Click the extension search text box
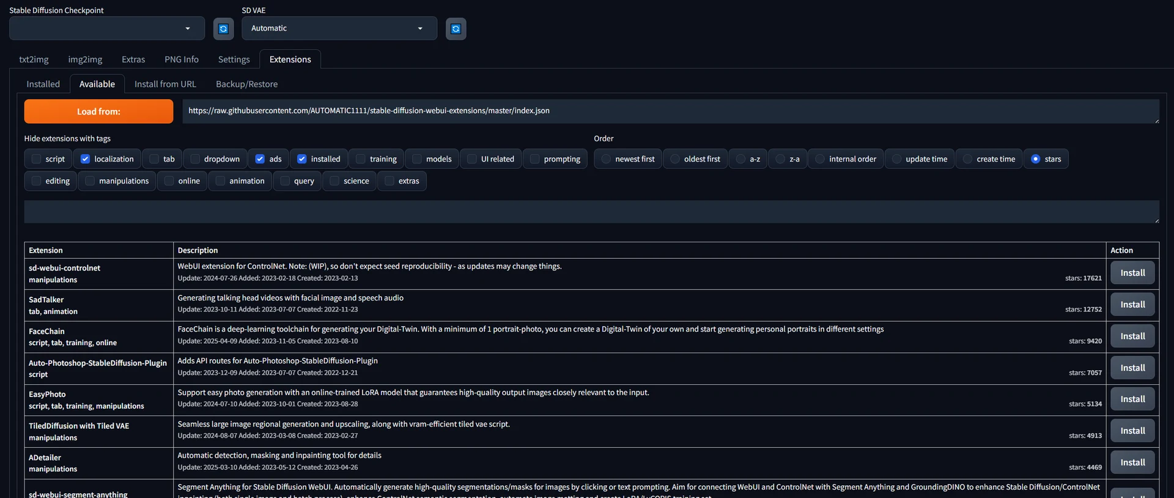This screenshot has width=1174, height=498. pos(592,212)
